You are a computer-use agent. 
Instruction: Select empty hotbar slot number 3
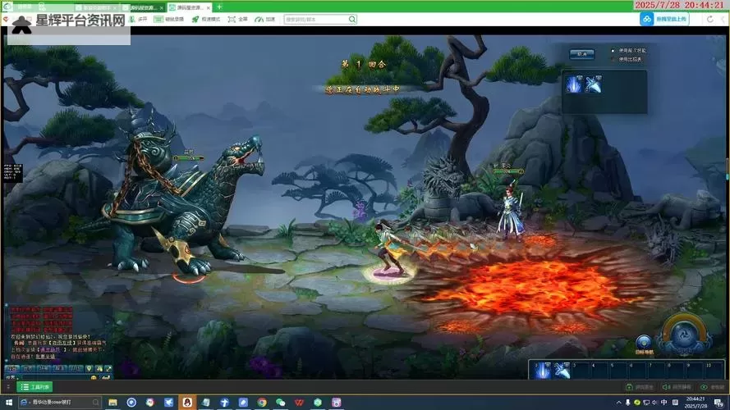[581, 371]
